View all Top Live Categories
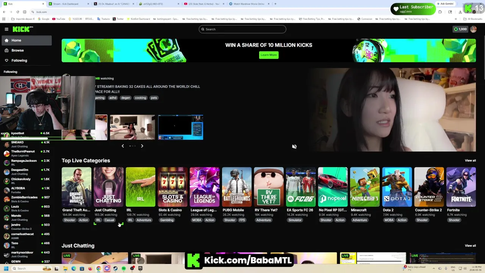Viewport: 485px width, 273px height. coord(470,160)
